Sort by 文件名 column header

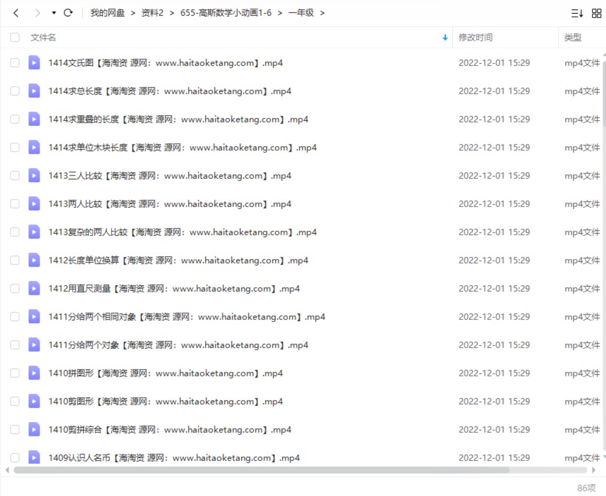[43, 37]
